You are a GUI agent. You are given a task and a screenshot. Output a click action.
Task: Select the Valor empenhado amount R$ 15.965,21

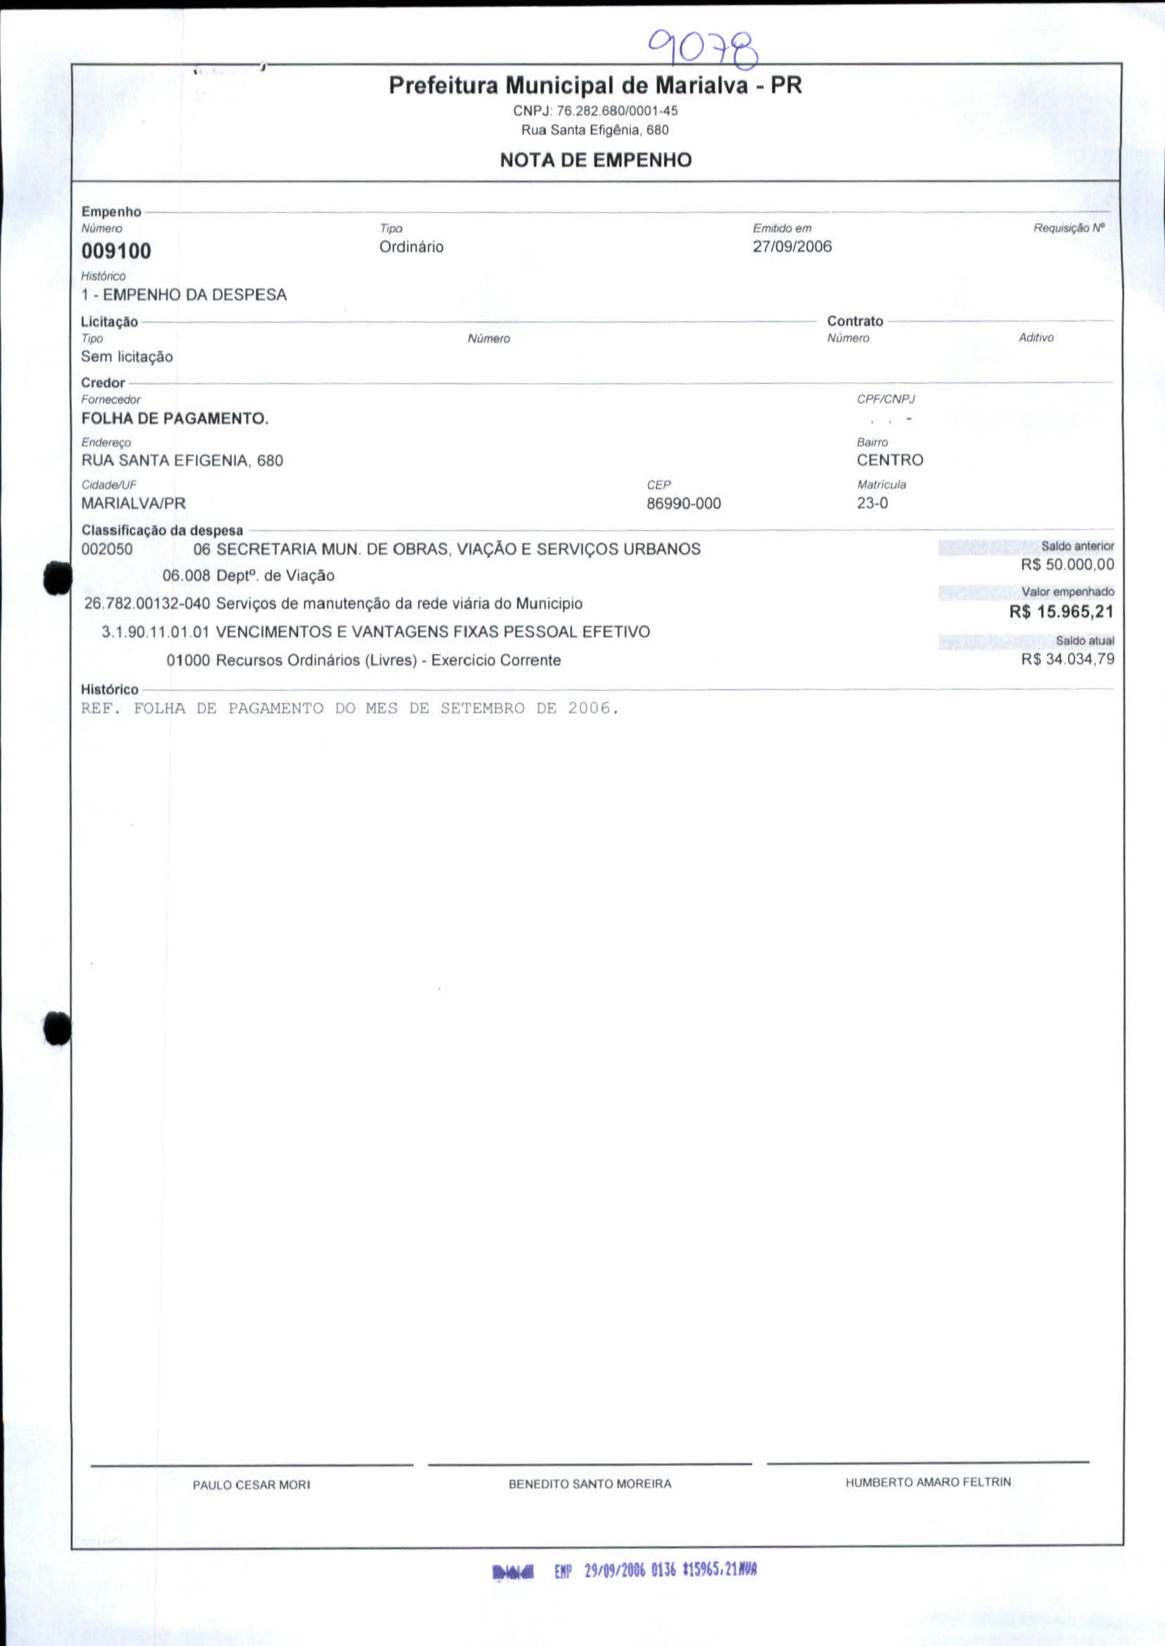(1061, 612)
